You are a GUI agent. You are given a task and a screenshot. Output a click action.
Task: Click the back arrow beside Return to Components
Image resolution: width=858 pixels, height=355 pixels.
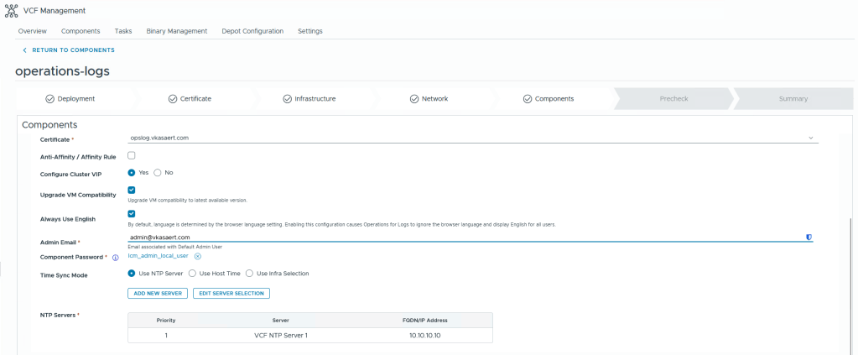click(24, 50)
